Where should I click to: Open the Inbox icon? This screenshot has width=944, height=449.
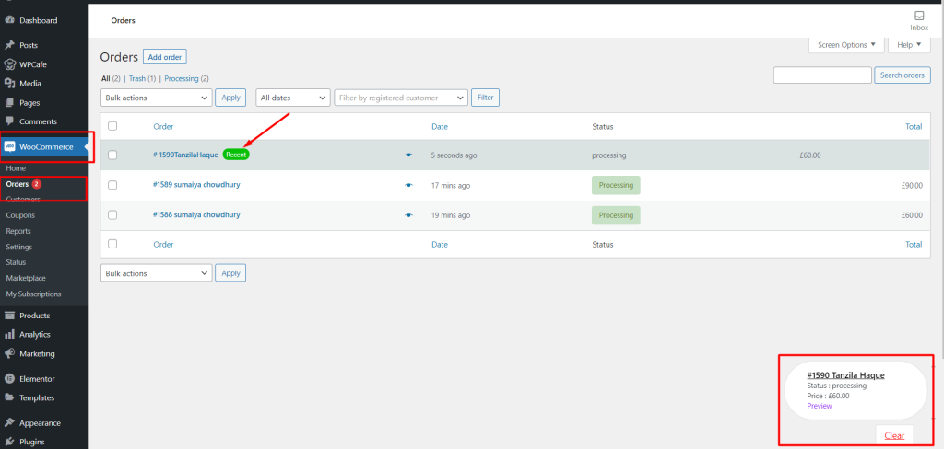click(x=919, y=17)
